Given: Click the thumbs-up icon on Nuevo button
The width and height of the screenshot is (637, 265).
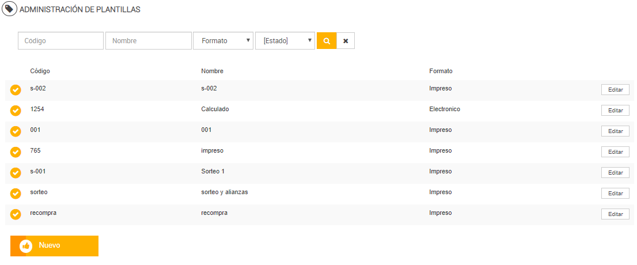Looking at the screenshot, I should [x=26, y=246].
